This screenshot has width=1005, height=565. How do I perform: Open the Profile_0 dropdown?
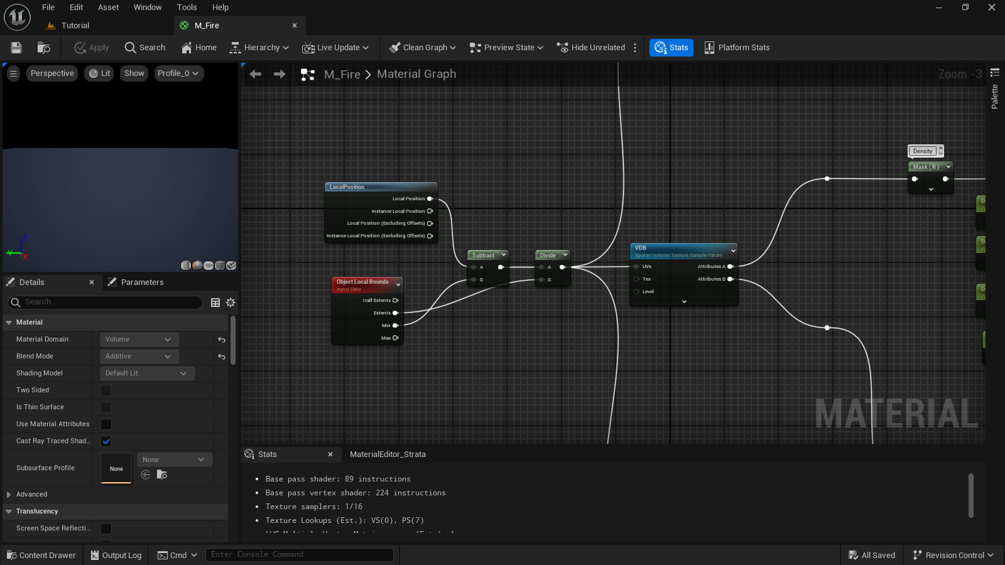coord(178,73)
